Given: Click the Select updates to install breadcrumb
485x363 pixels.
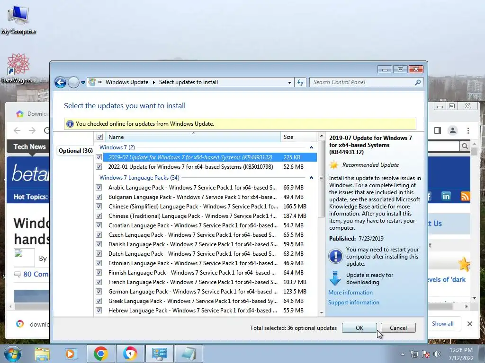Looking at the screenshot, I should point(189,82).
